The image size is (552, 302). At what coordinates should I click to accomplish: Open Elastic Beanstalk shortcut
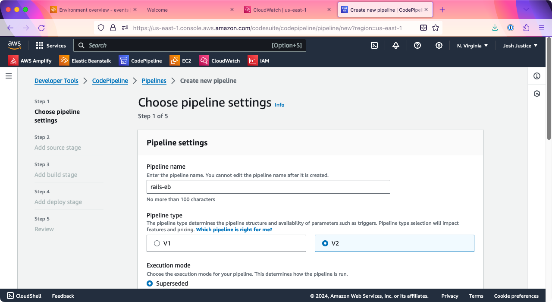[85, 61]
